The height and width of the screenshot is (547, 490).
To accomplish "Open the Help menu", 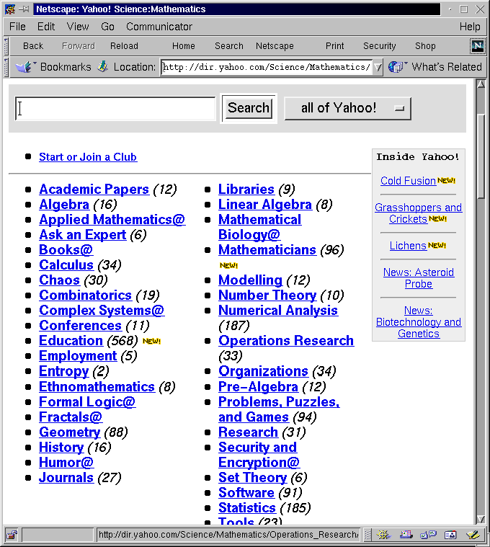I will click(x=469, y=27).
